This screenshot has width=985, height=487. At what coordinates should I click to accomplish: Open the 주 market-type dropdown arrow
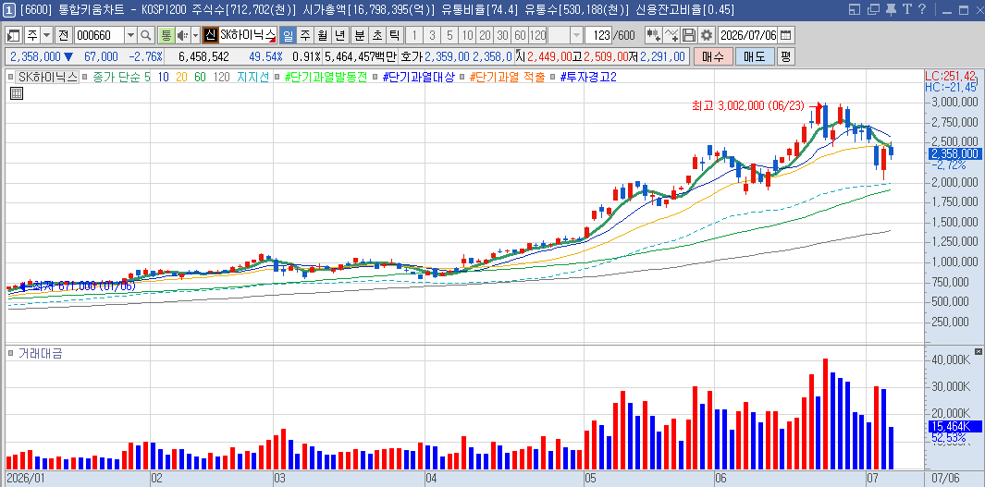pos(46,35)
